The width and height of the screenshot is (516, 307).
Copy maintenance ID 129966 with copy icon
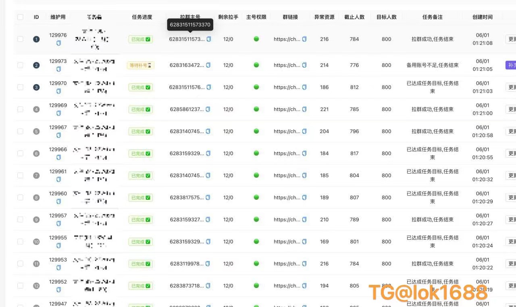pyautogui.click(x=58, y=158)
